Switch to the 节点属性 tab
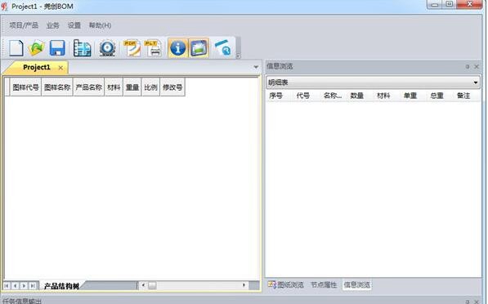This screenshot has height=304, width=488. click(324, 284)
